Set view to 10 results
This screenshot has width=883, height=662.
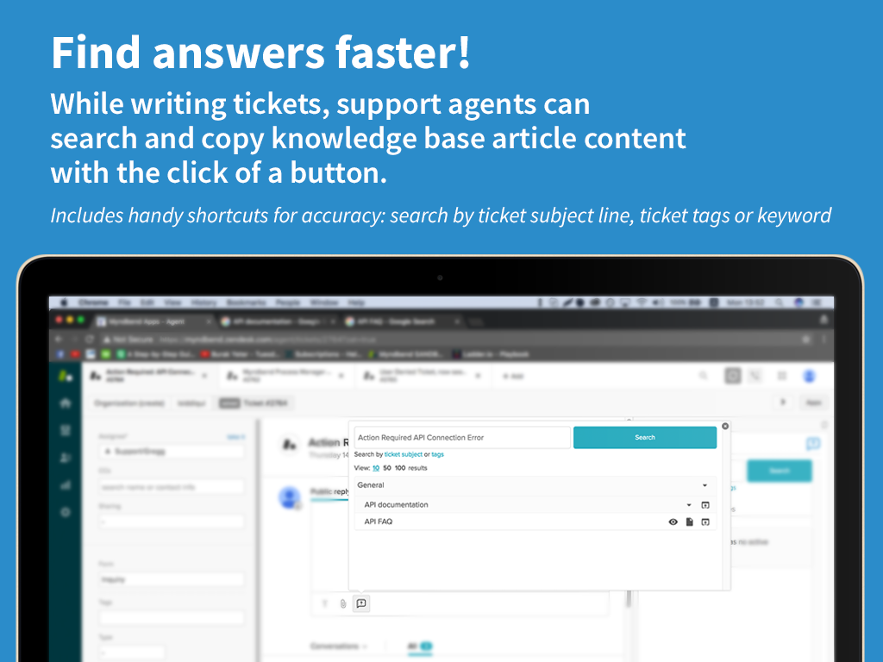[376, 468]
